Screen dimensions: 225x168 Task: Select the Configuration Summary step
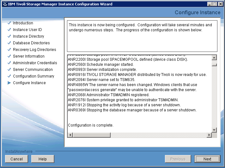[33, 76]
